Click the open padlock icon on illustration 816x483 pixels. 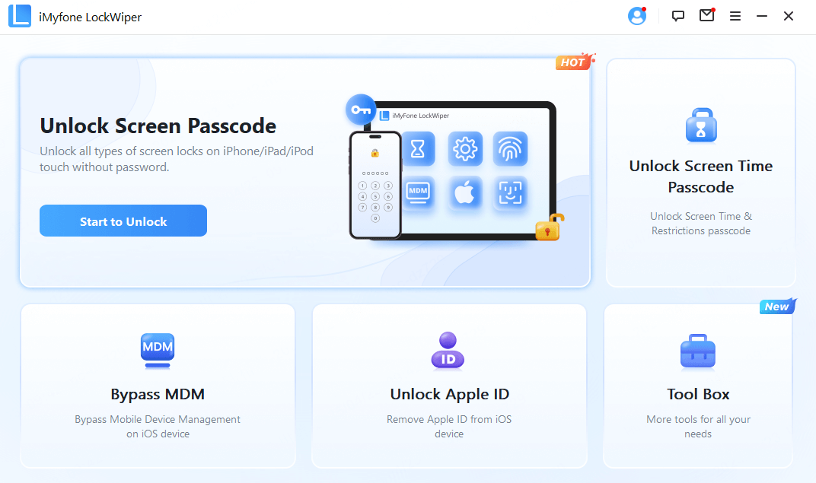(x=550, y=227)
